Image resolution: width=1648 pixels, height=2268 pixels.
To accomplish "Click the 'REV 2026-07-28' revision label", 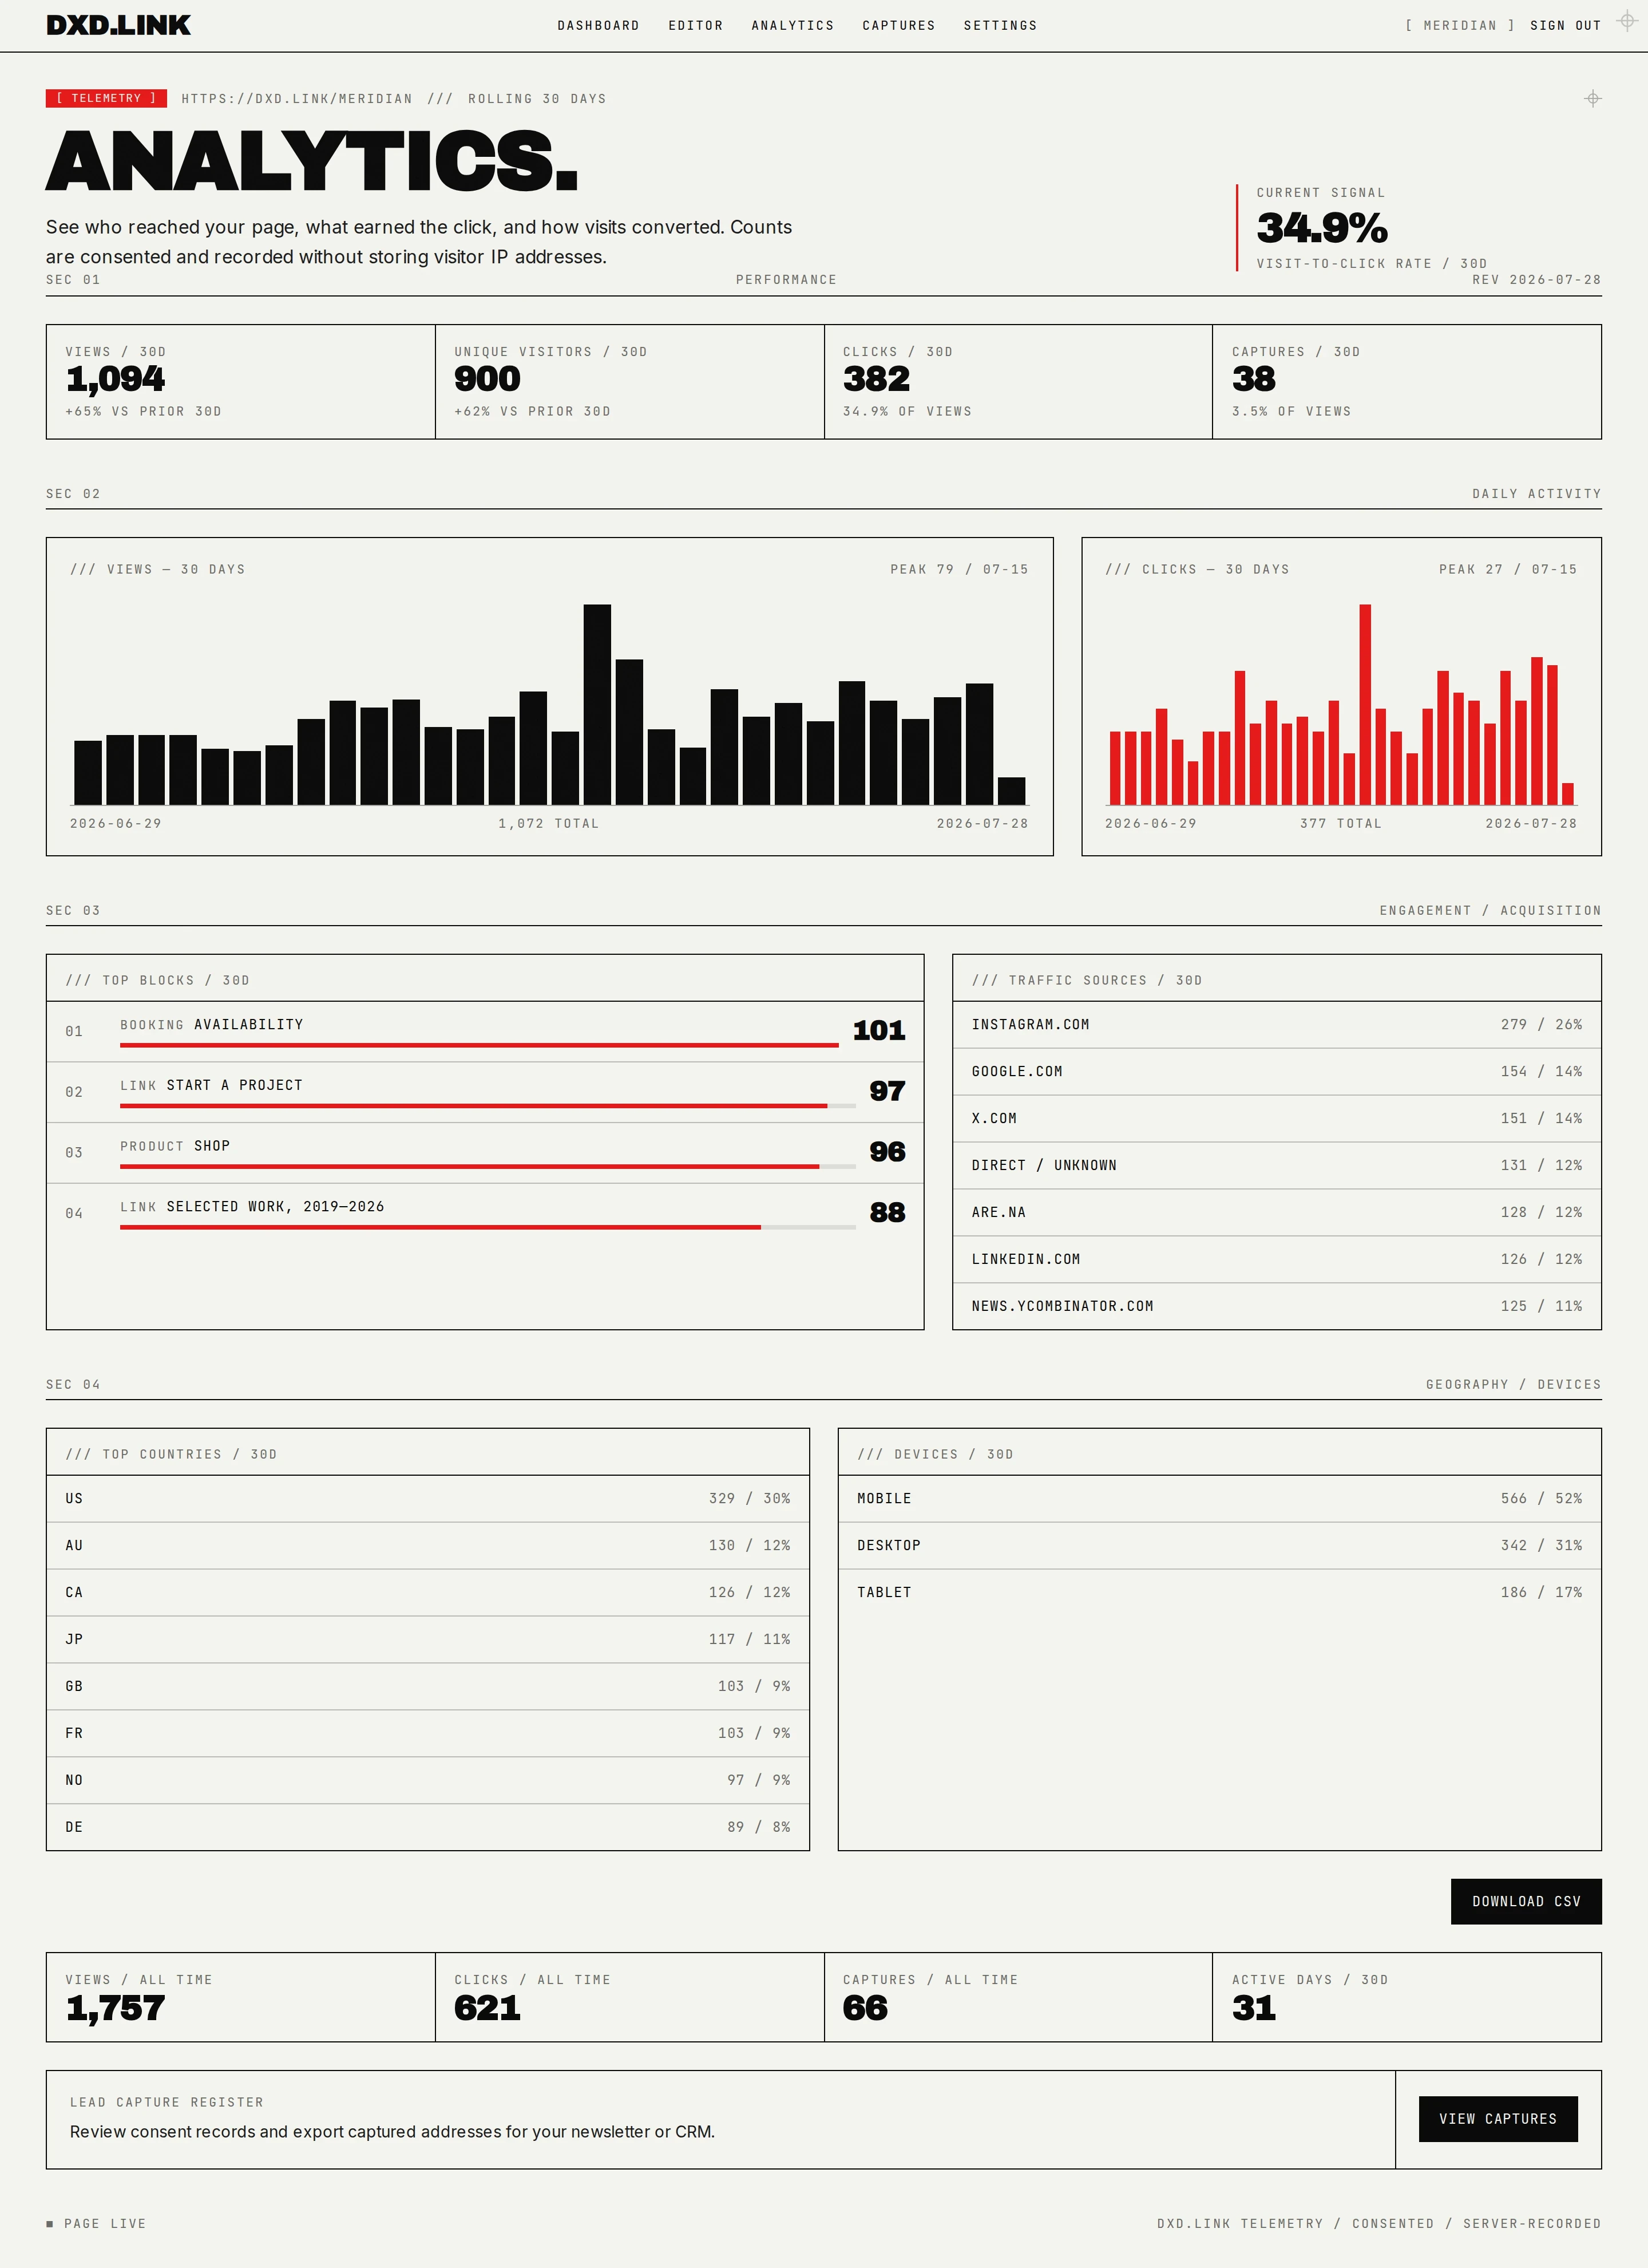I will coord(1536,280).
